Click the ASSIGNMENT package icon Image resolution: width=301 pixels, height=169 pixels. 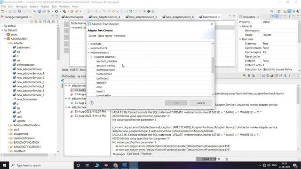(x=8, y=38)
